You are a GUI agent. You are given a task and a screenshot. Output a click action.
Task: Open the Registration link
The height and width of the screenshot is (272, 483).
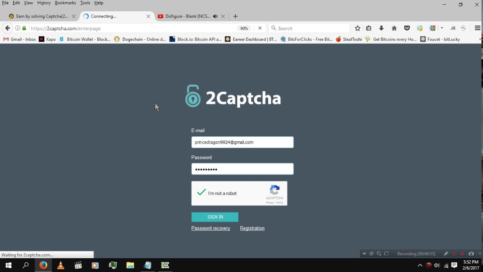pos(252,228)
